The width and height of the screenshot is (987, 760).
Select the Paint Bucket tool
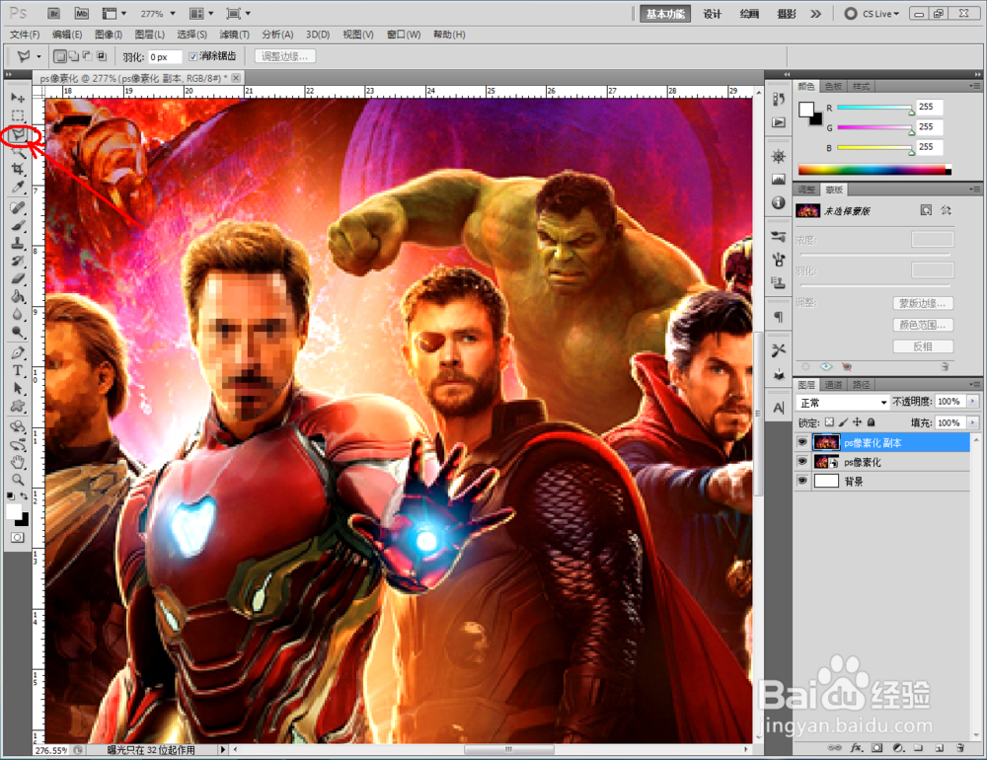pyautogui.click(x=18, y=296)
